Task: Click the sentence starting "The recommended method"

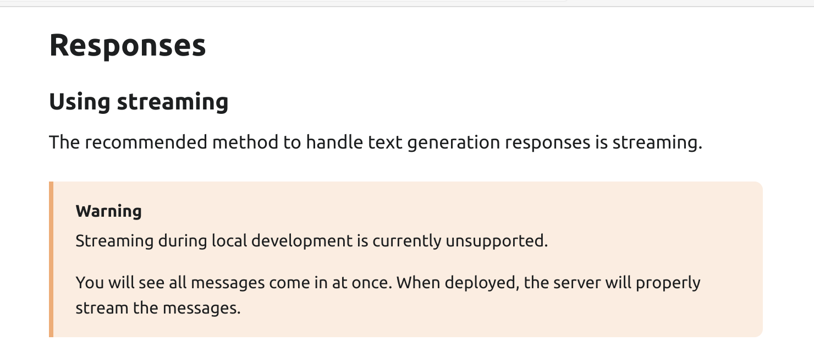Action: (x=376, y=142)
